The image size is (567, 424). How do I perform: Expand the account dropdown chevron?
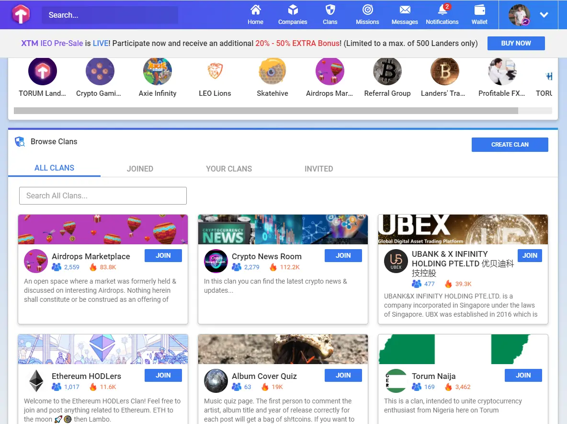(544, 15)
